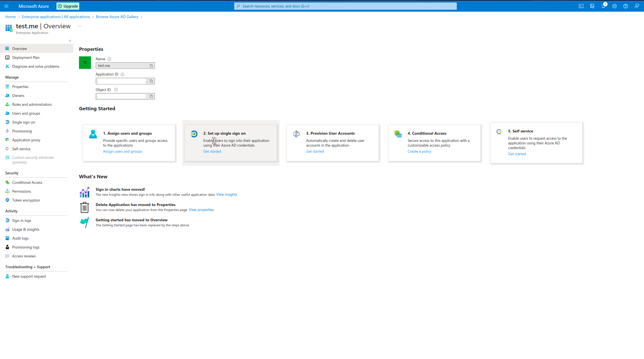
Task: Click Get started under Provision User Accounts
Action: 315,151
